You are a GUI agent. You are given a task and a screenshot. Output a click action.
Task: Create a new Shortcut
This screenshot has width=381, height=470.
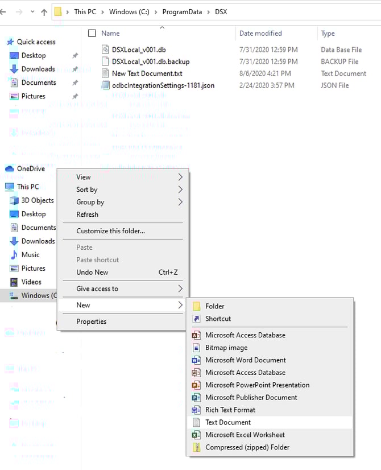pos(270,319)
